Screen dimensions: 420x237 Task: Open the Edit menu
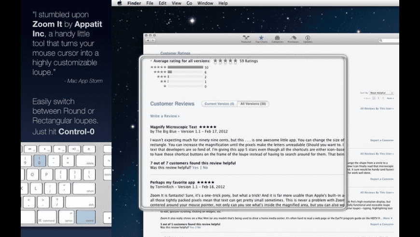pyautogui.click(x=162, y=3)
